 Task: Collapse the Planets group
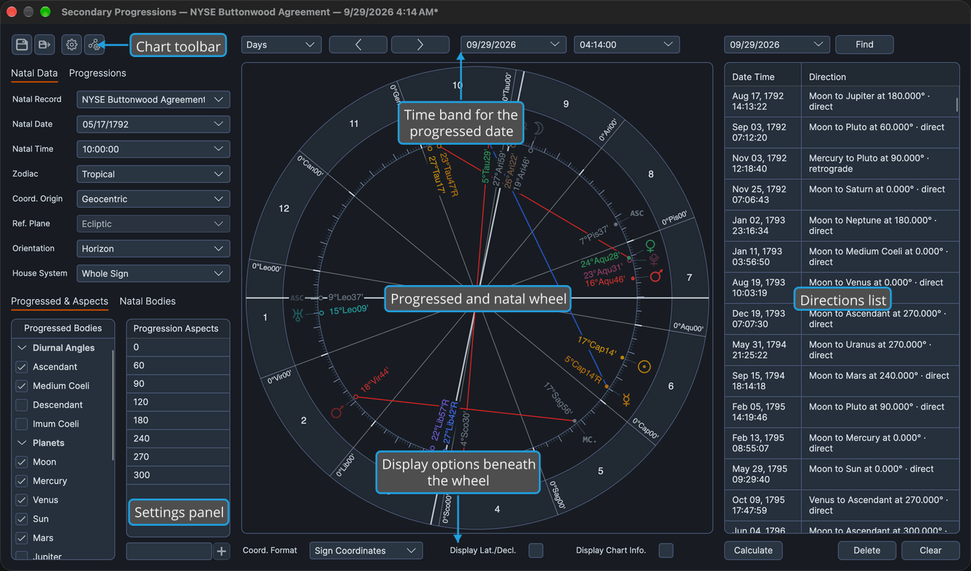click(22, 443)
